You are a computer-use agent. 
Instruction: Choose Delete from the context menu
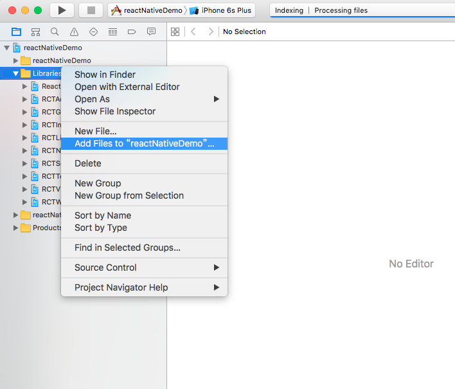coord(144,163)
